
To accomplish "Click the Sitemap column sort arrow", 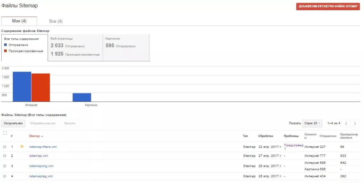I will (42, 136).
